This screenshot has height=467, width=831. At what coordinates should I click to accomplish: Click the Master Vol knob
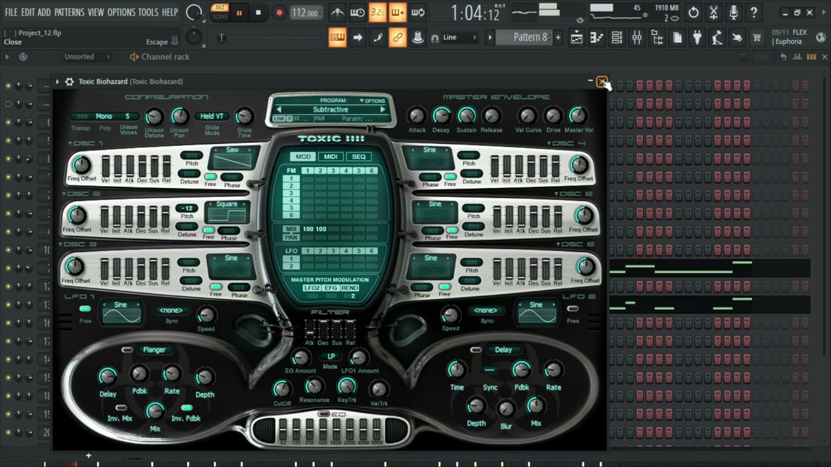click(x=578, y=116)
